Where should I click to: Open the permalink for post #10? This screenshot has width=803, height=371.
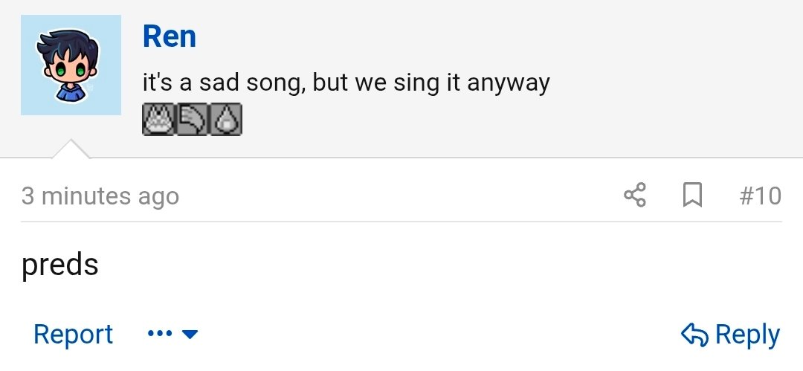click(760, 196)
